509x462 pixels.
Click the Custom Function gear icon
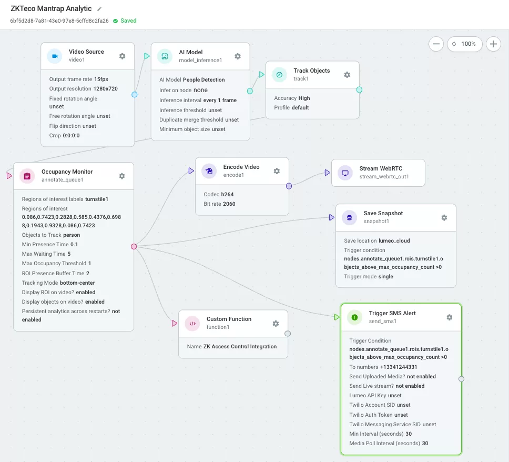point(276,324)
